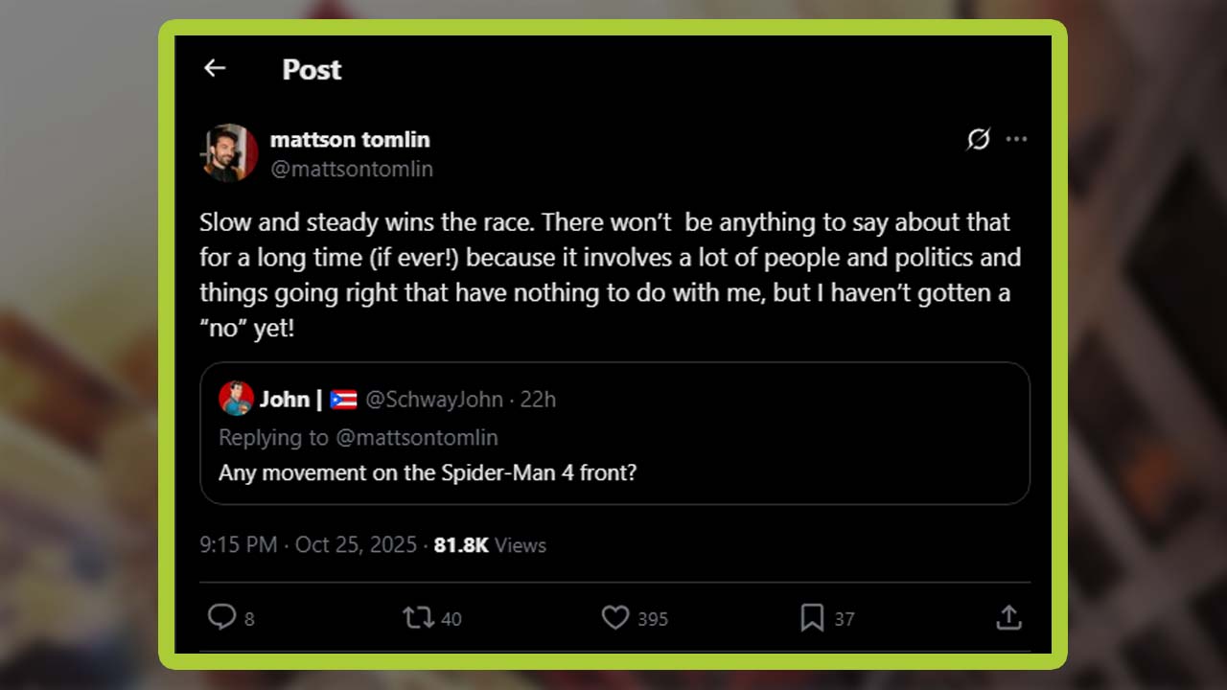The image size is (1227, 690).
Task: Click the share upload icon
Action: 1008,617
